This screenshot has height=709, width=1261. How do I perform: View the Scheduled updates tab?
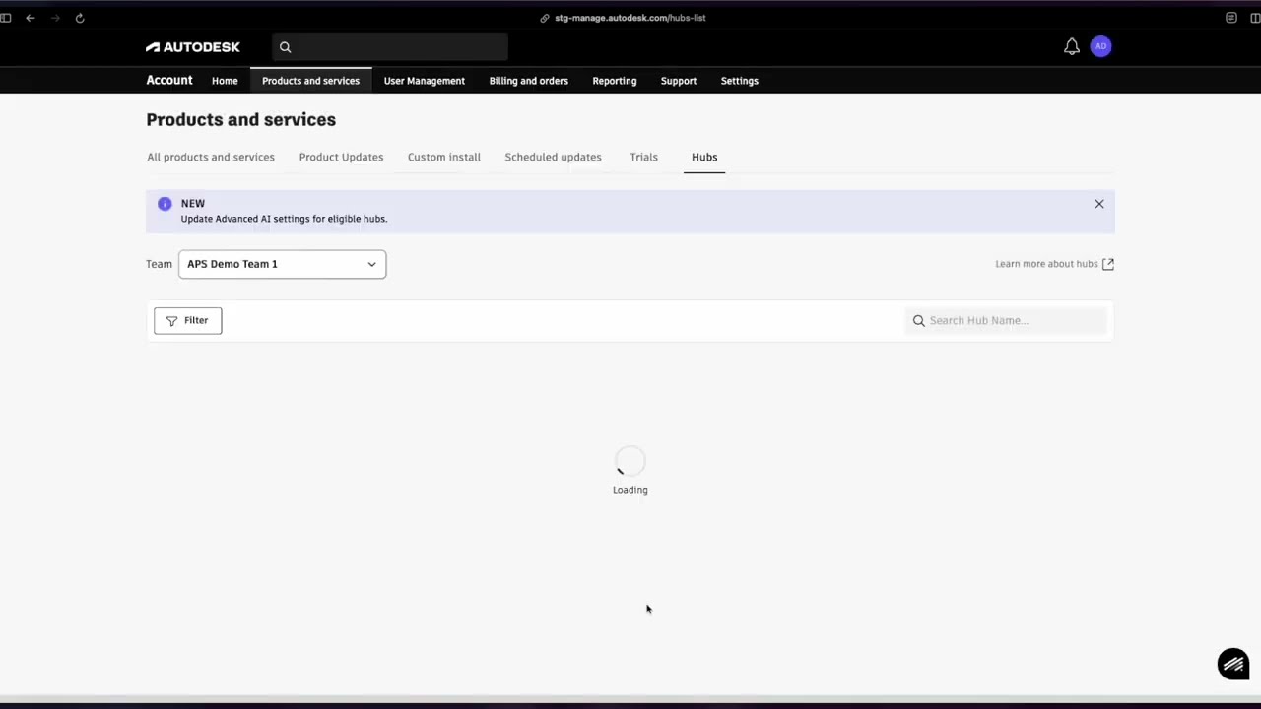(553, 157)
